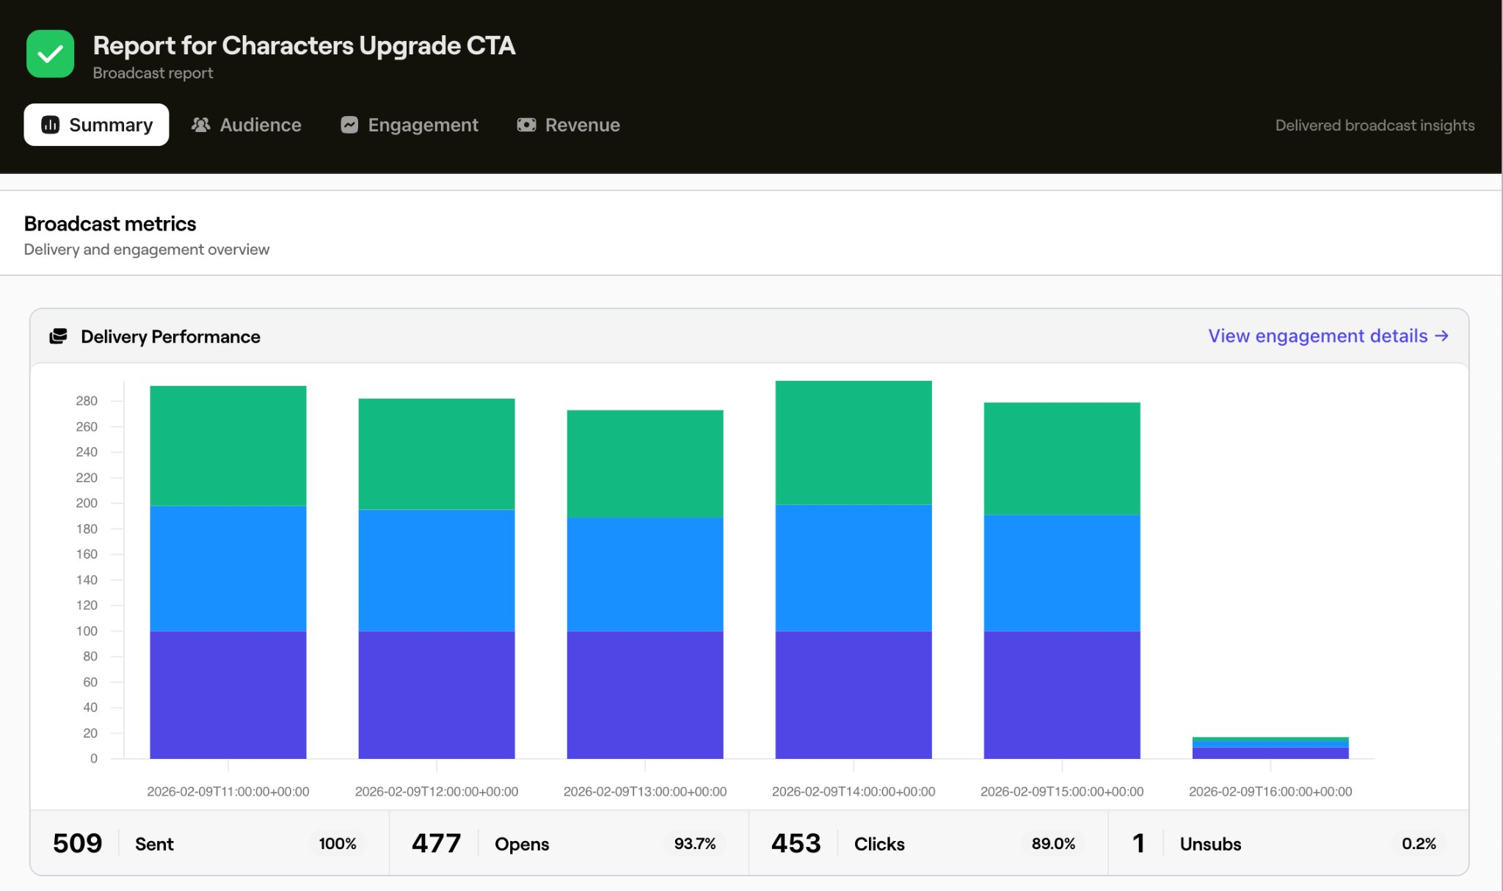The image size is (1503, 891).
Task: Click the Revenue banknote icon
Action: [526, 125]
